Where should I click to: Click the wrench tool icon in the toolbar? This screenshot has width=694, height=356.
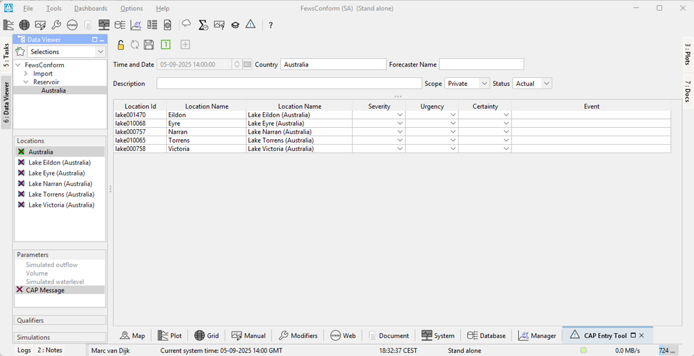point(56,25)
